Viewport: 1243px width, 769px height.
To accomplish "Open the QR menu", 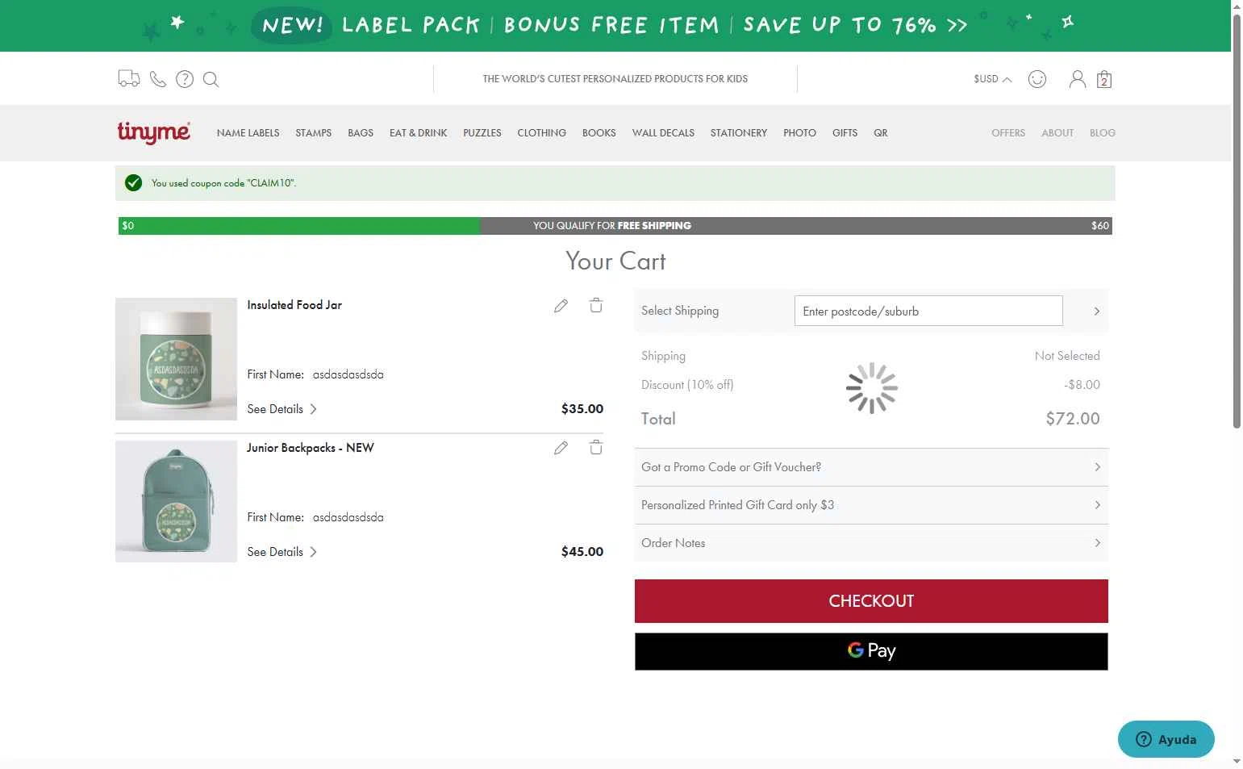I will [x=881, y=133].
